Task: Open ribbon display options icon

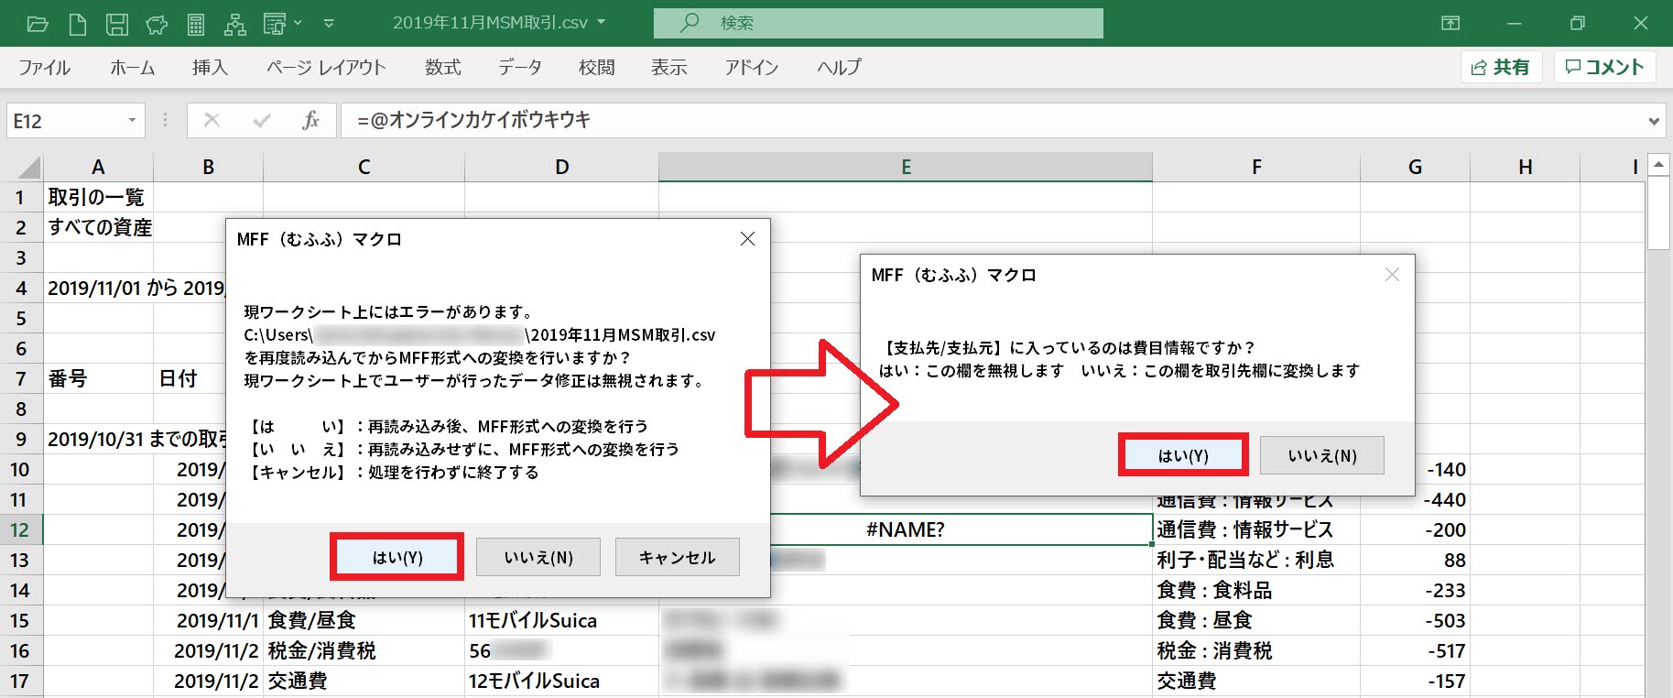Action: click(x=1450, y=23)
